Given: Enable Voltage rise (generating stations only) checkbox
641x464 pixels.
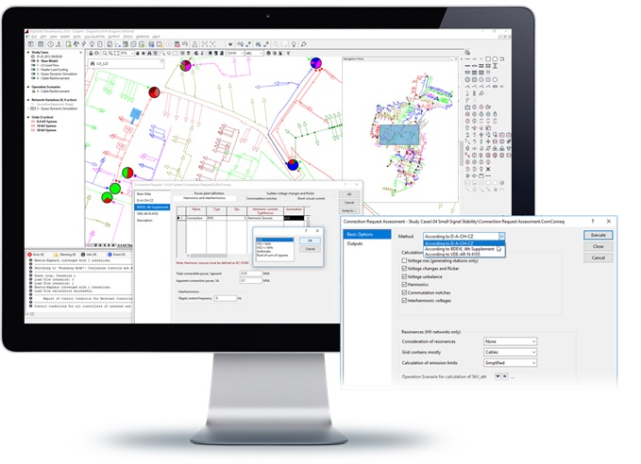Looking at the screenshot, I should coord(404,260).
